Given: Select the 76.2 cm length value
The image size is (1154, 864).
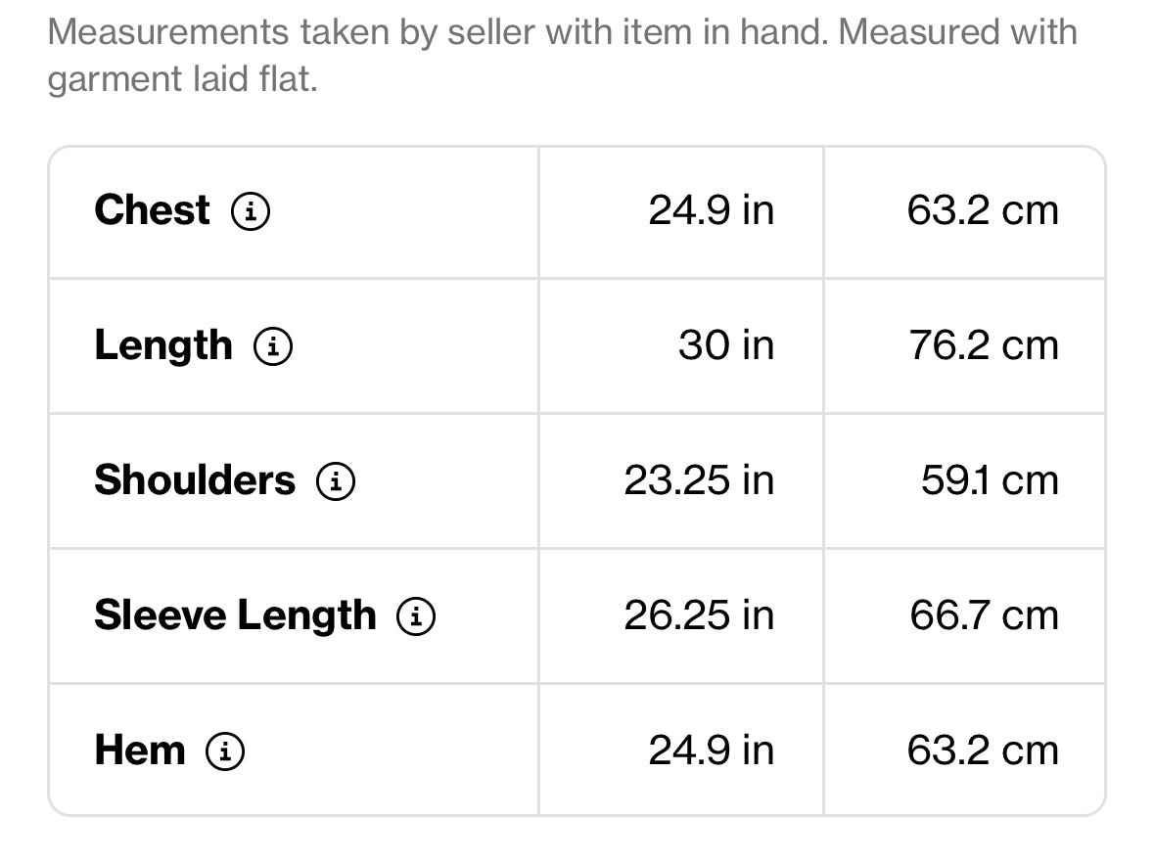Looking at the screenshot, I should [983, 345].
